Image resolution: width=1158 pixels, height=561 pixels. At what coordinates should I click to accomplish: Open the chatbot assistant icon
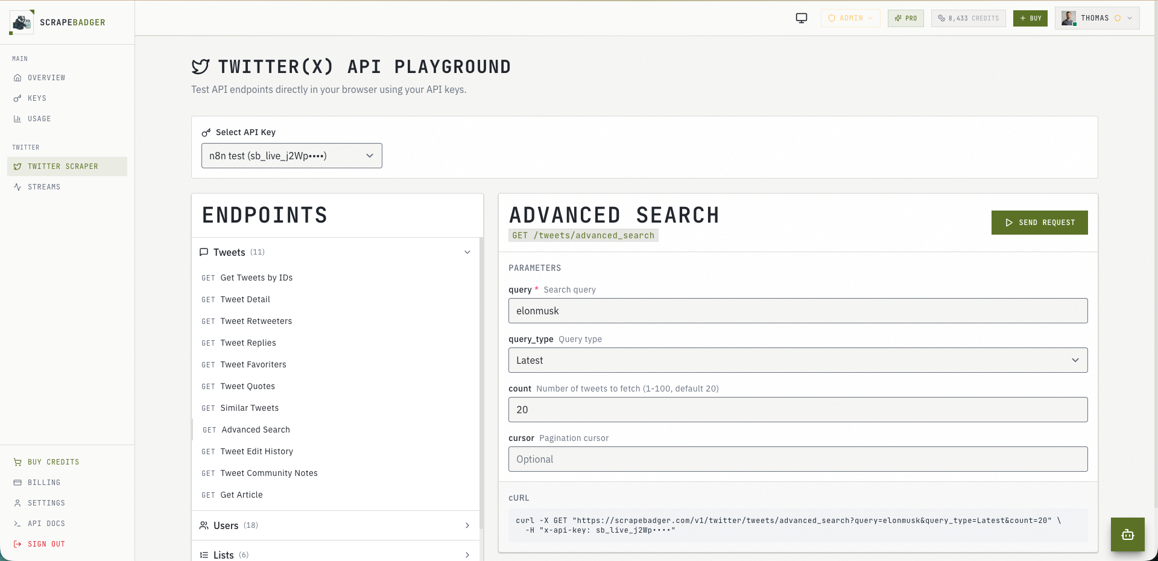(x=1127, y=534)
